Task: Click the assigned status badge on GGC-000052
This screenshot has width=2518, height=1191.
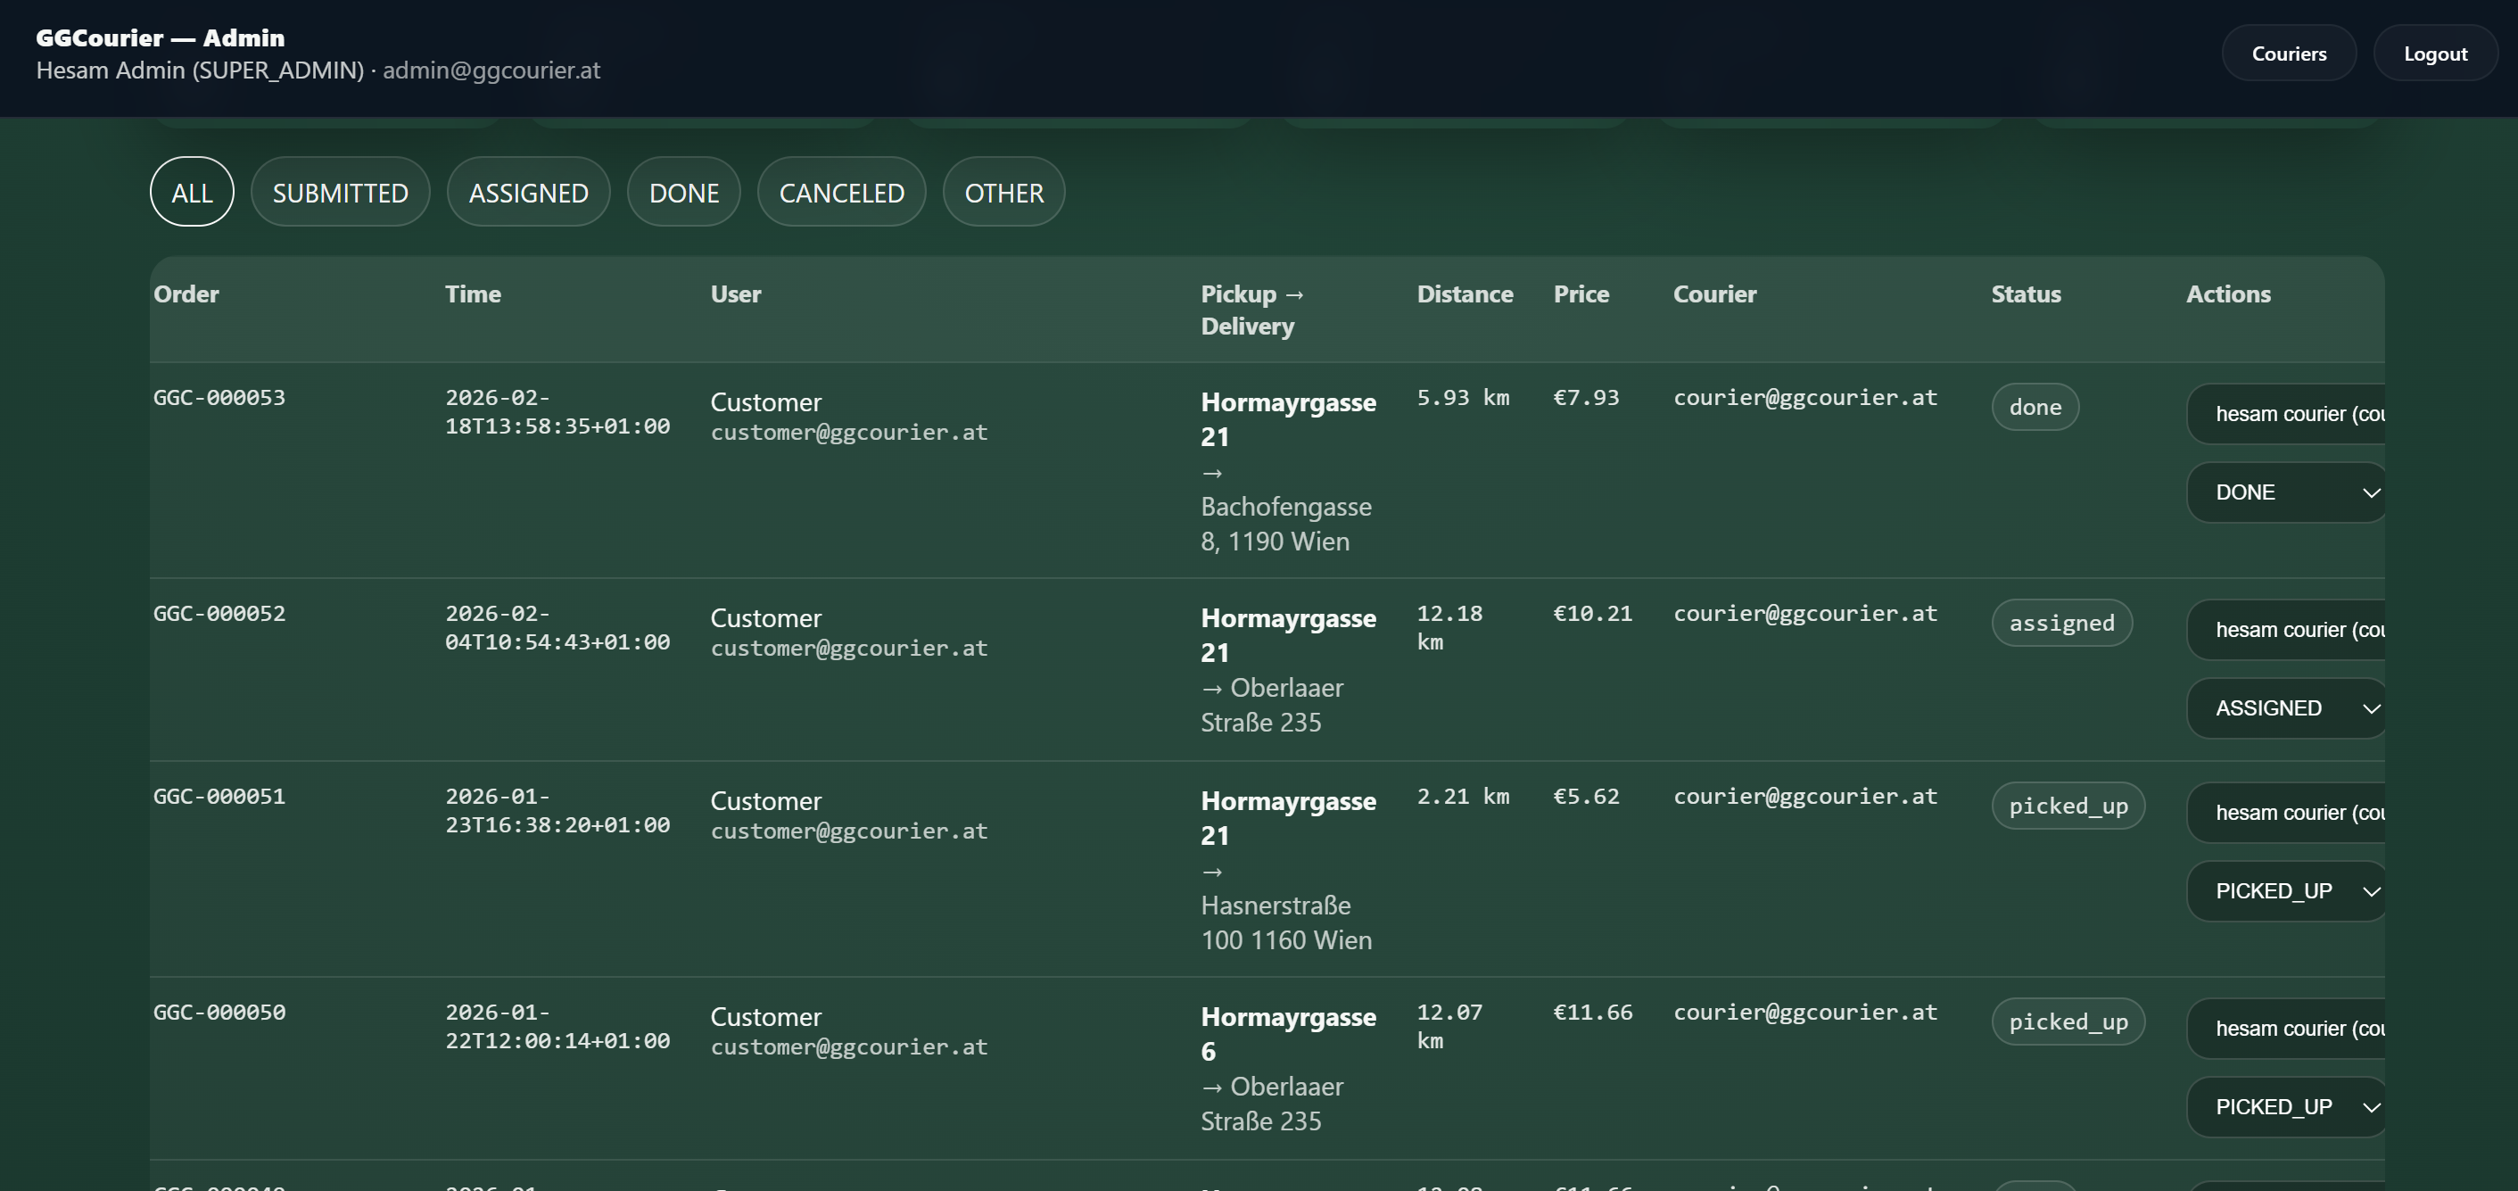Action: pos(2062,622)
